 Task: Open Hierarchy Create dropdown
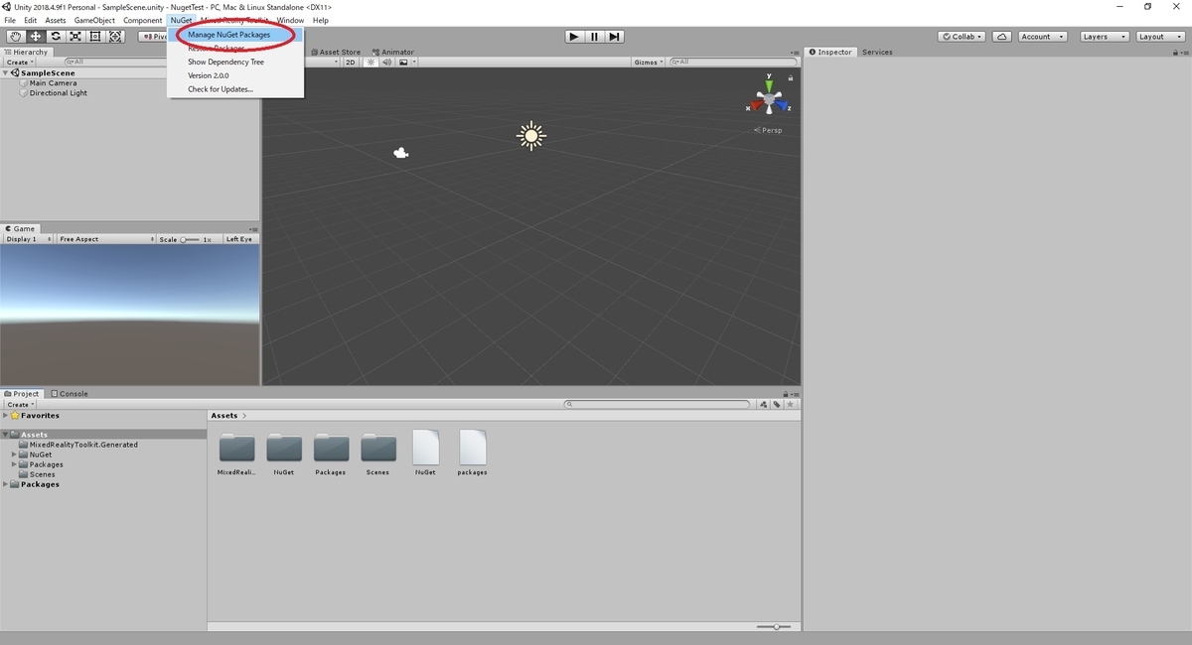point(19,62)
